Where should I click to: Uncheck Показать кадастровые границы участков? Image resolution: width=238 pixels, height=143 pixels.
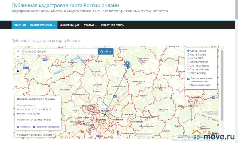click(x=188, y=79)
